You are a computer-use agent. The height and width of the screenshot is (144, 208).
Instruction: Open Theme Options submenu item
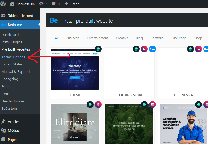coord(13,57)
